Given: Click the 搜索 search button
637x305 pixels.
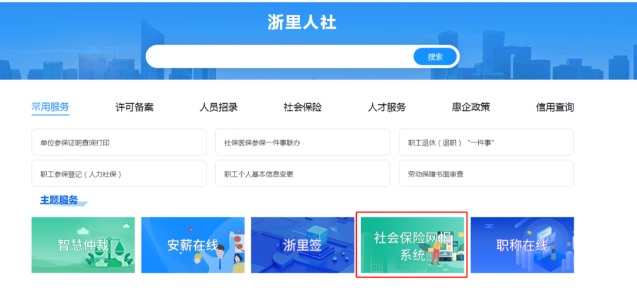Looking at the screenshot, I should [435, 57].
